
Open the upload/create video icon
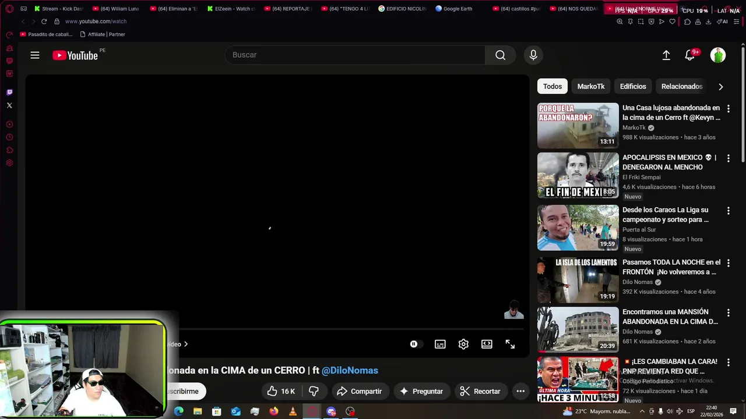coord(666,55)
